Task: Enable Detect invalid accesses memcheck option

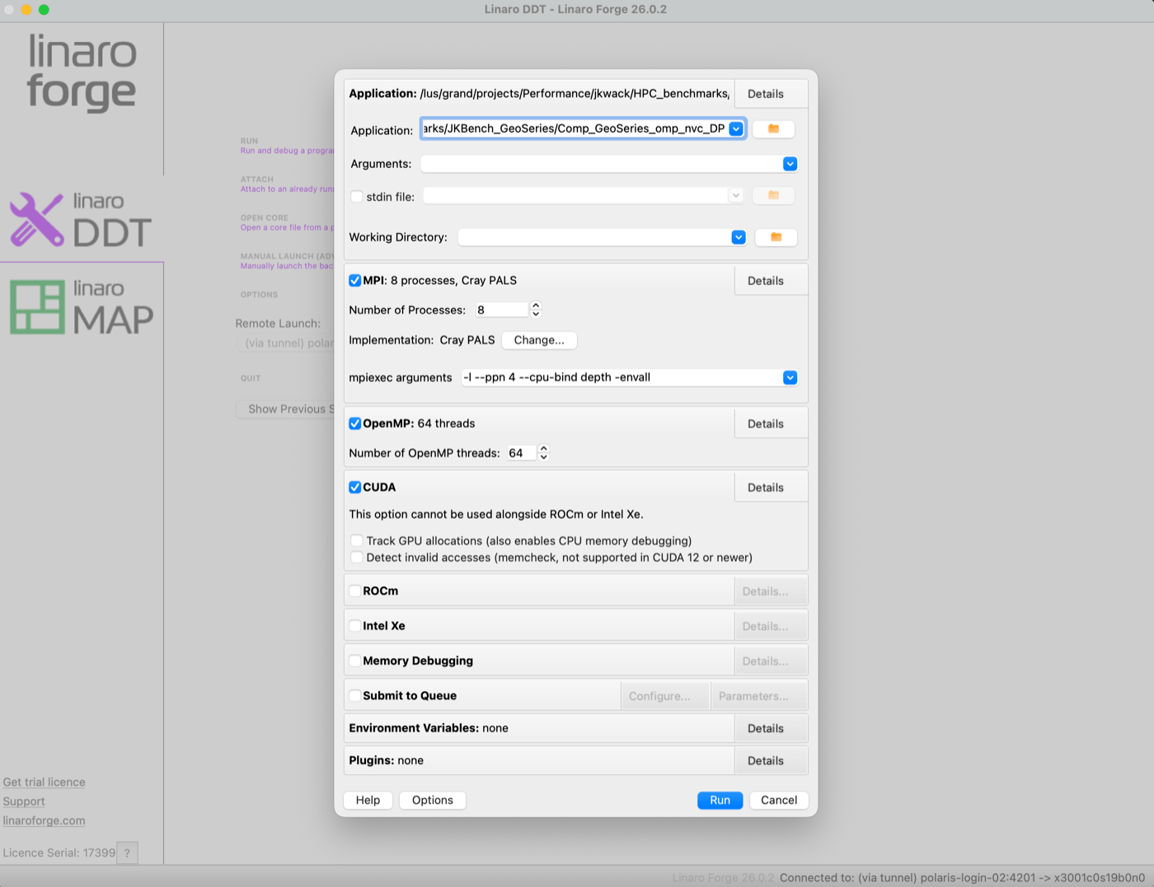Action: pyautogui.click(x=357, y=558)
